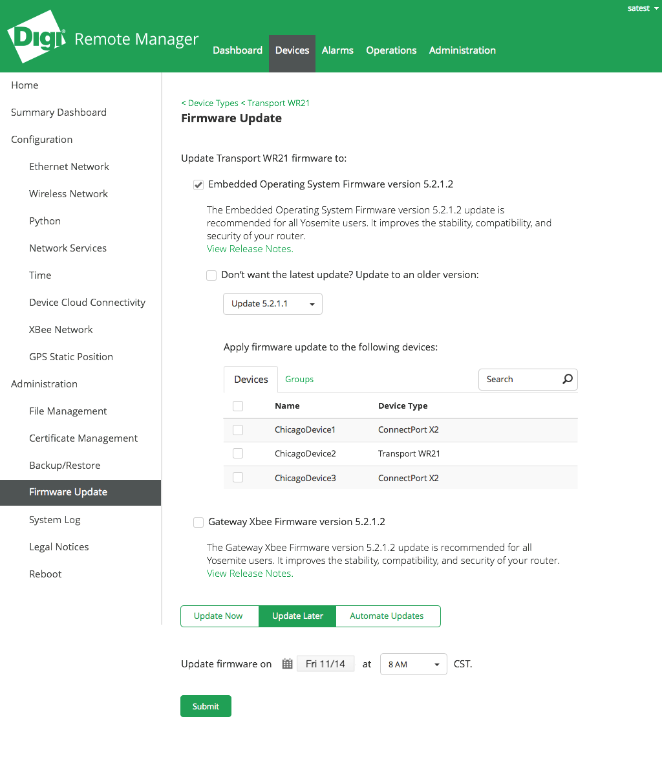
Task: Click the Name column header
Action: [x=287, y=406]
